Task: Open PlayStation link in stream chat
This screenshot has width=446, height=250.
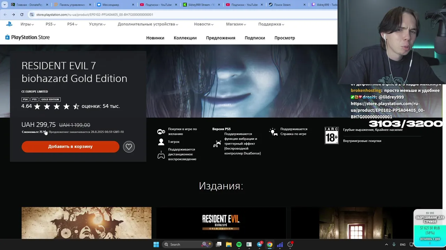Action: coord(387,110)
